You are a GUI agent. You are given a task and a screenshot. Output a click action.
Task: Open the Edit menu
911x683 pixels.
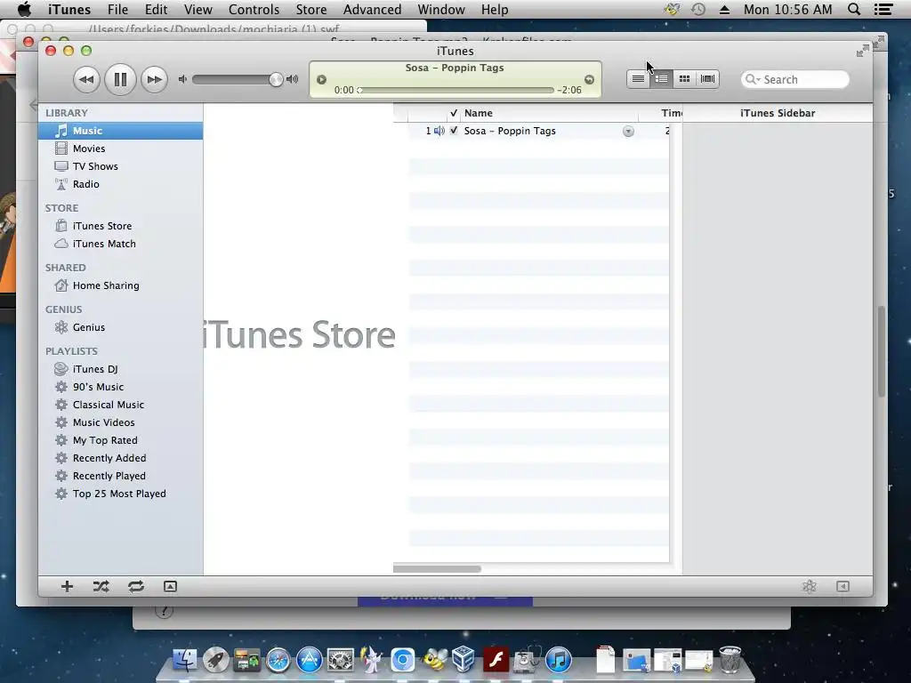coord(156,9)
